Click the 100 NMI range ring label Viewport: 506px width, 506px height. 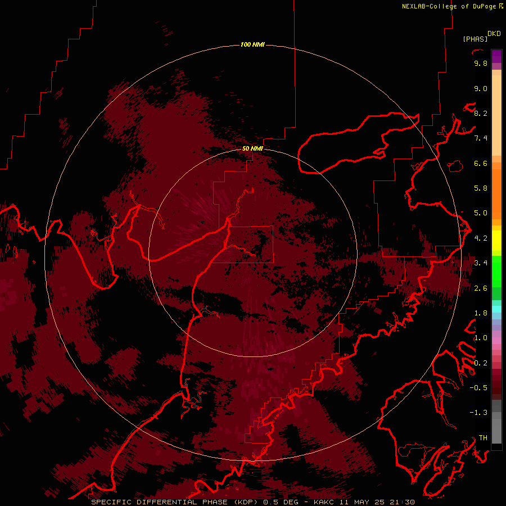click(x=252, y=44)
